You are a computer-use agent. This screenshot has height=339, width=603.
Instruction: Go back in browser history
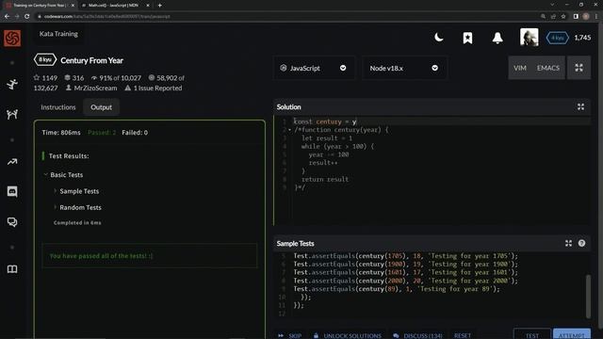(x=7, y=17)
